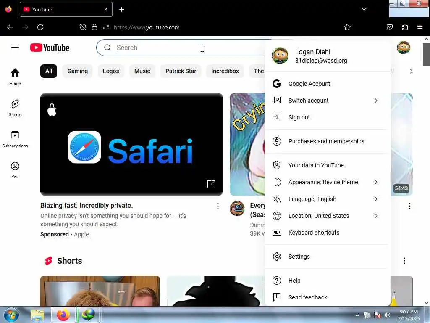Screen dimensions: 430x323
Task: Open Purchases and memberships
Action: [x=328, y=141]
